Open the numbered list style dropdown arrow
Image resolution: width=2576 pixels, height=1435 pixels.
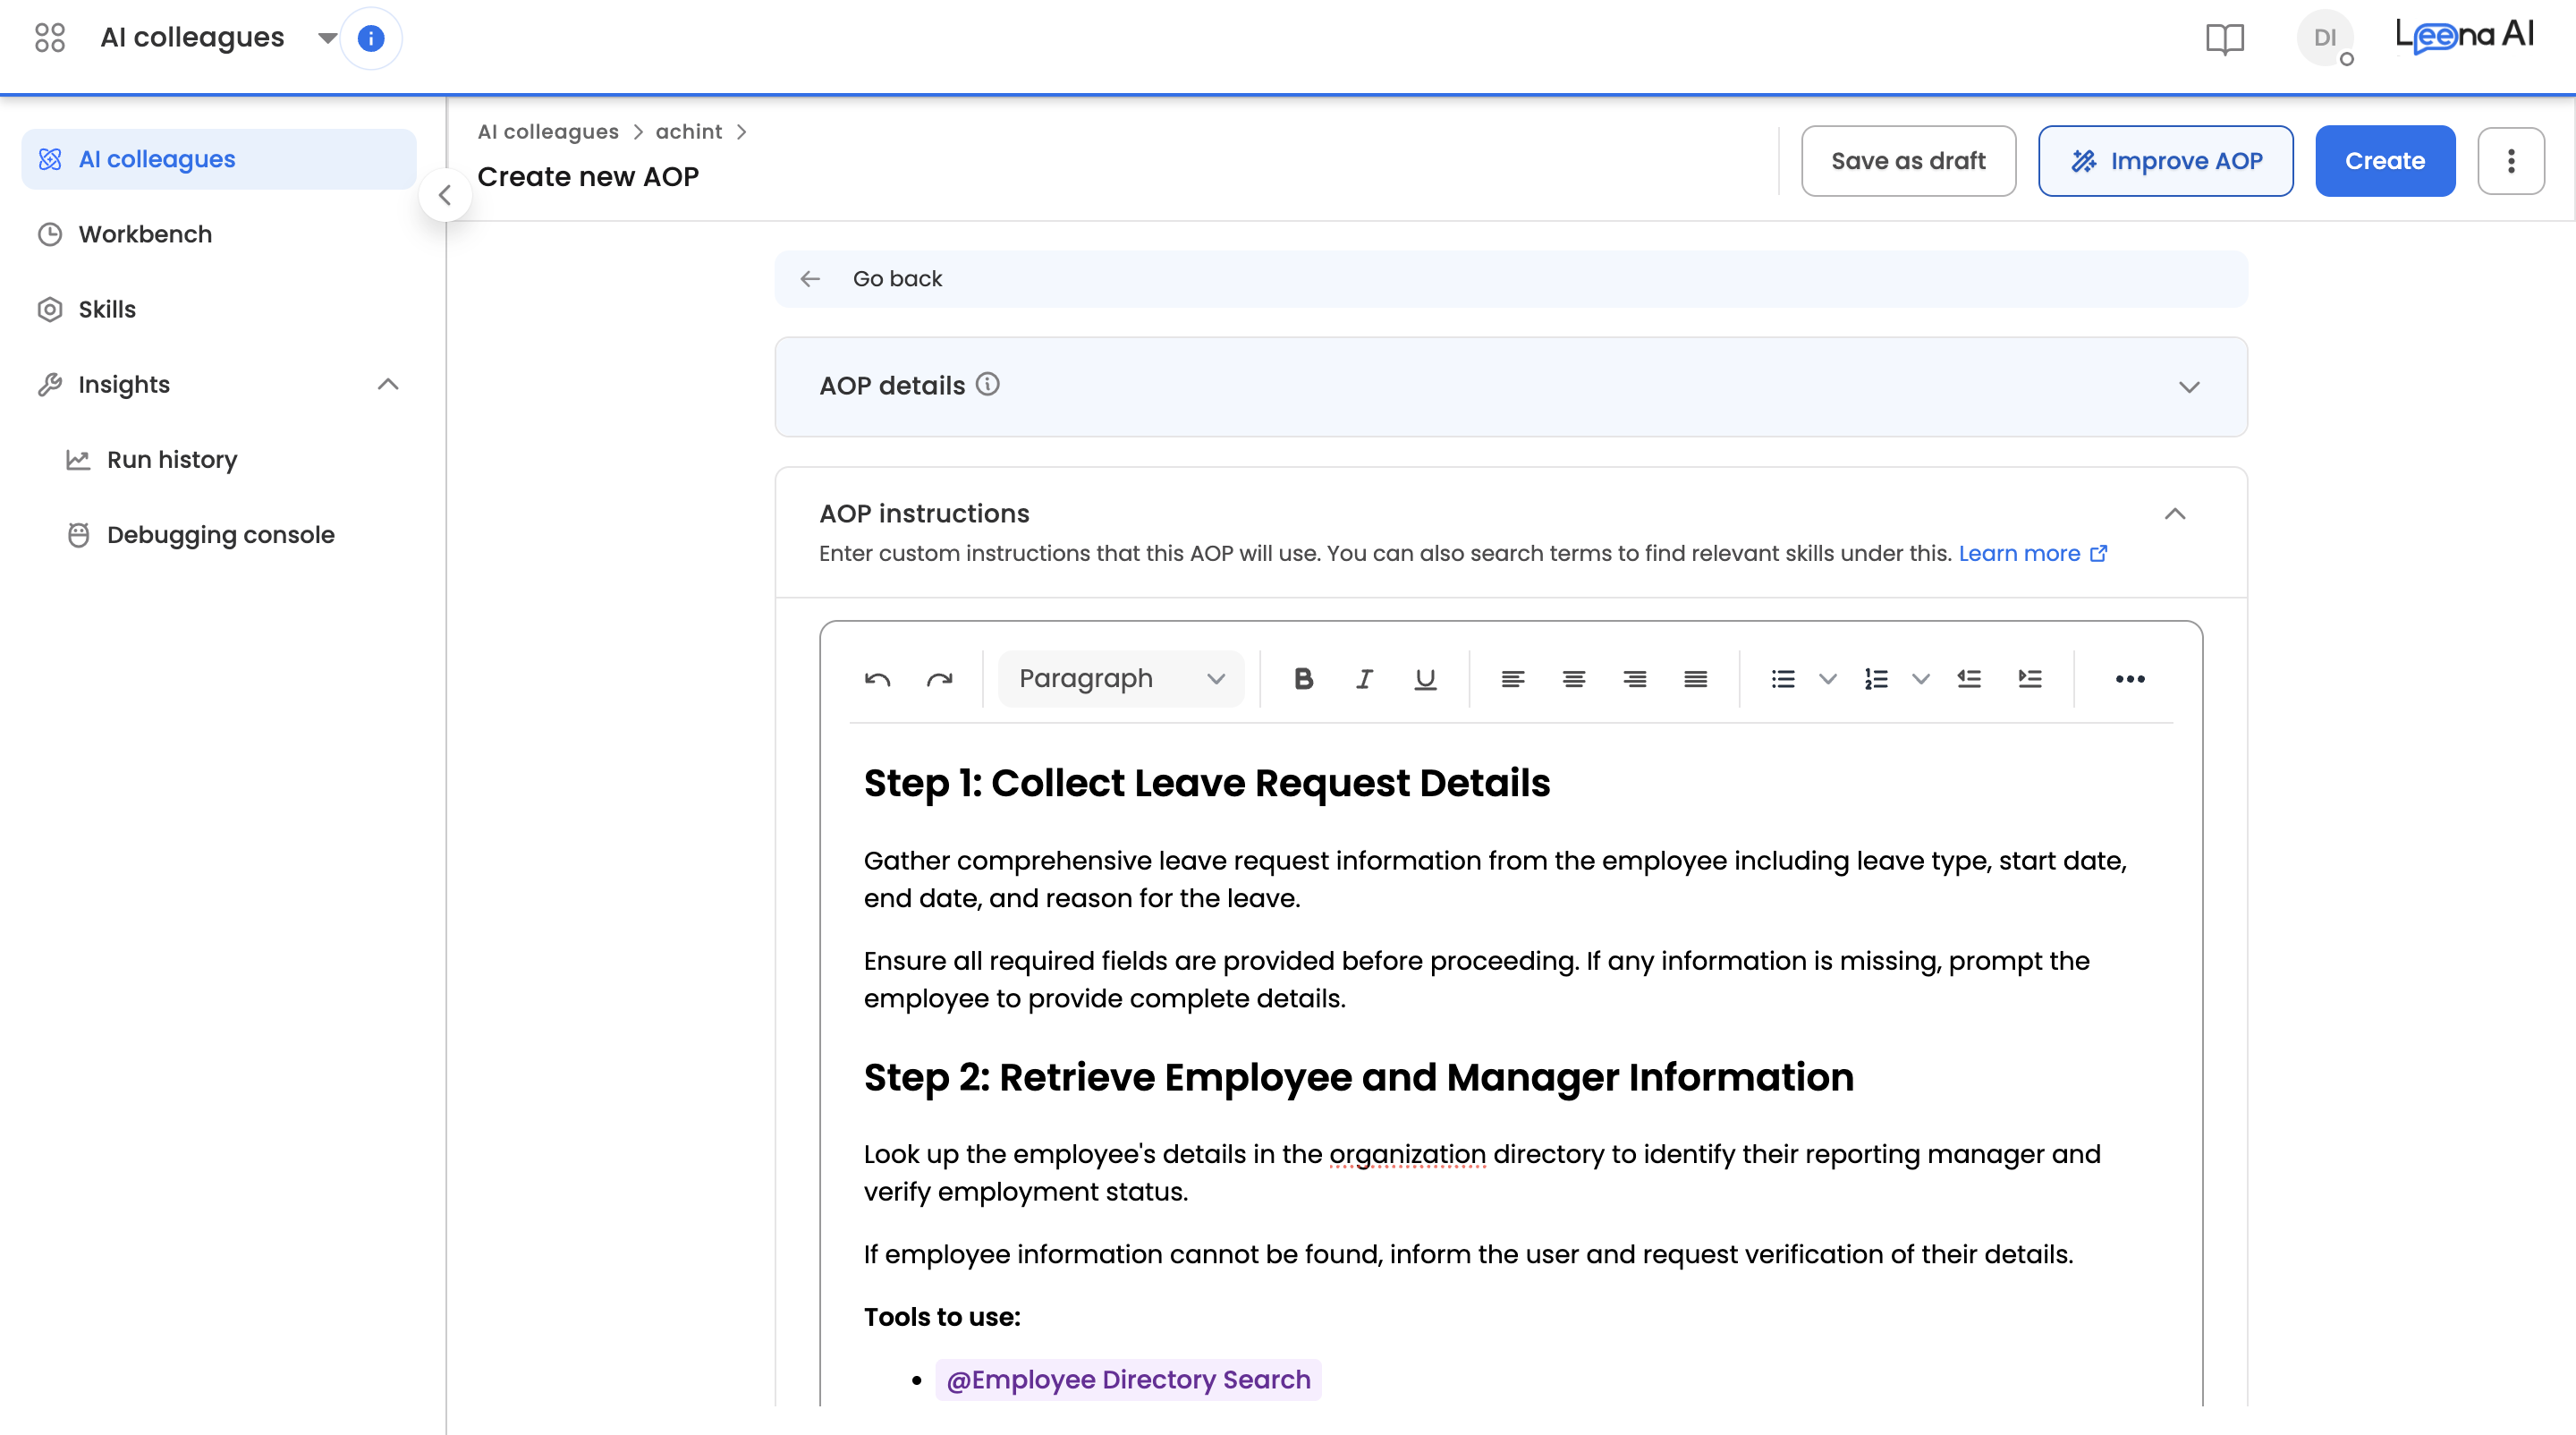1920,679
